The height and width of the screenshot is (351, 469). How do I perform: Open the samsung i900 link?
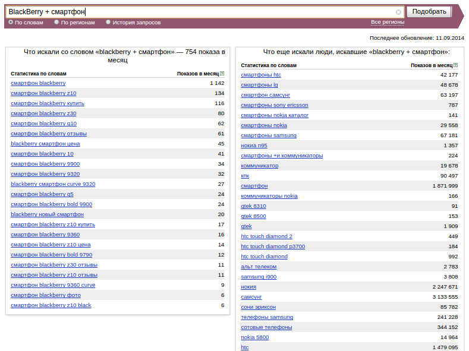259,277
